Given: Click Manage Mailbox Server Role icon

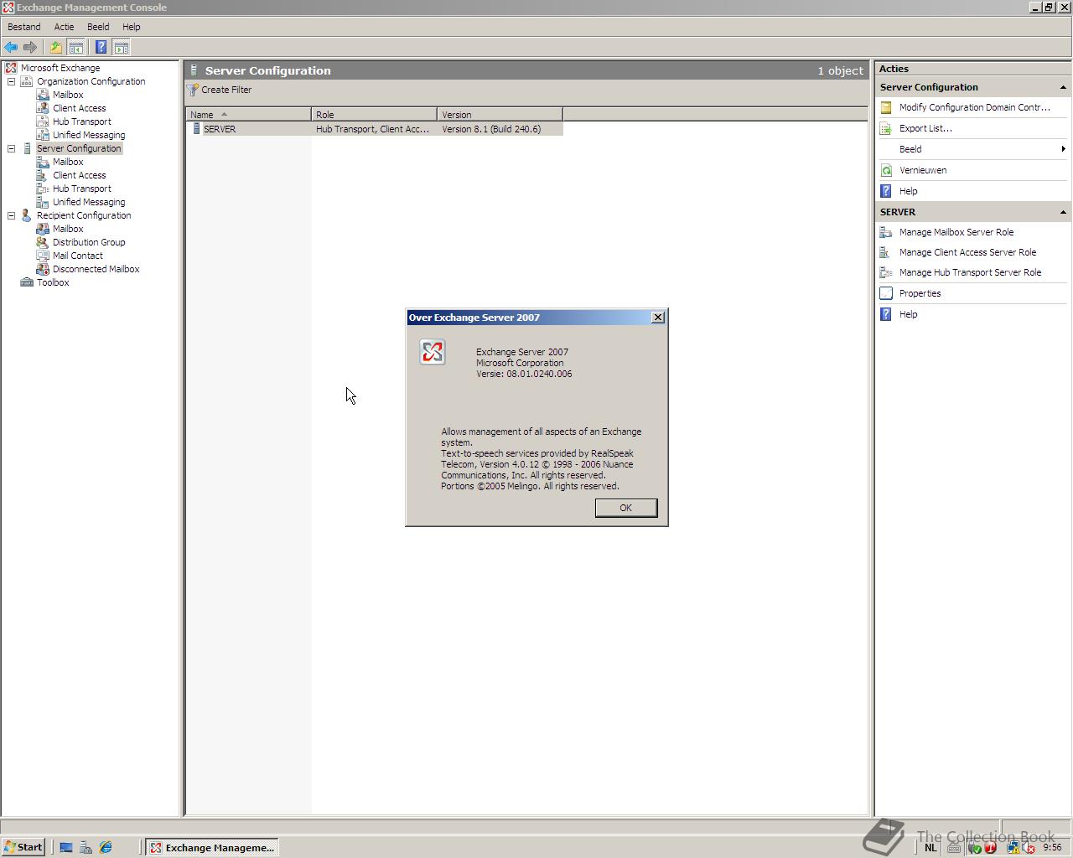Looking at the screenshot, I should click(x=886, y=232).
